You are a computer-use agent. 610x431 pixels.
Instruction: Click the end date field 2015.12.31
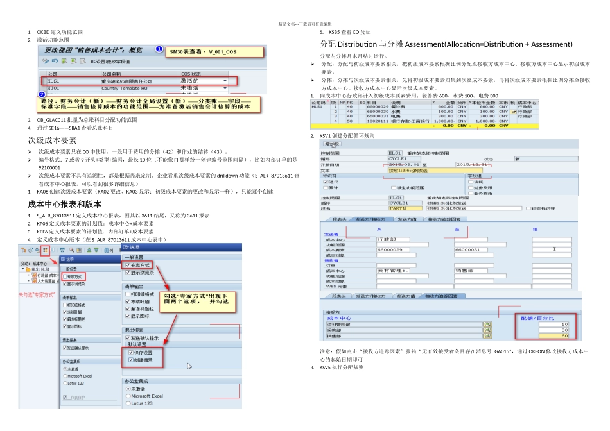(x=472, y=164)
